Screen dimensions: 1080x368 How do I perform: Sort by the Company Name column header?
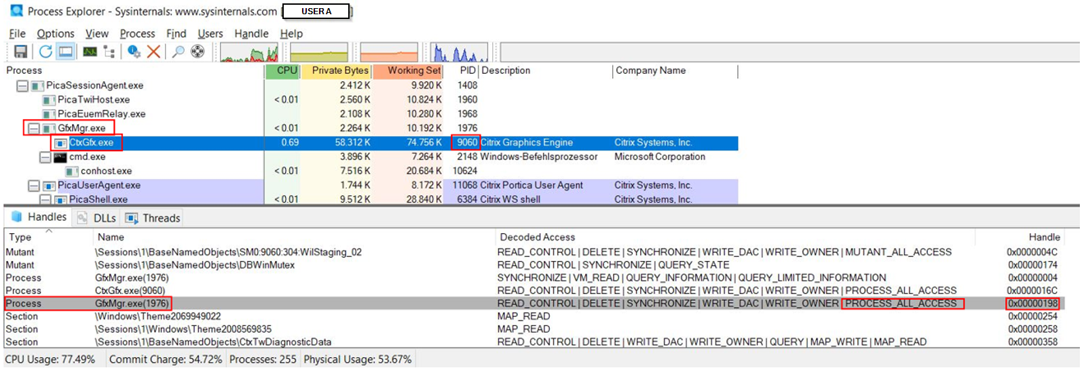click(675, 70)
